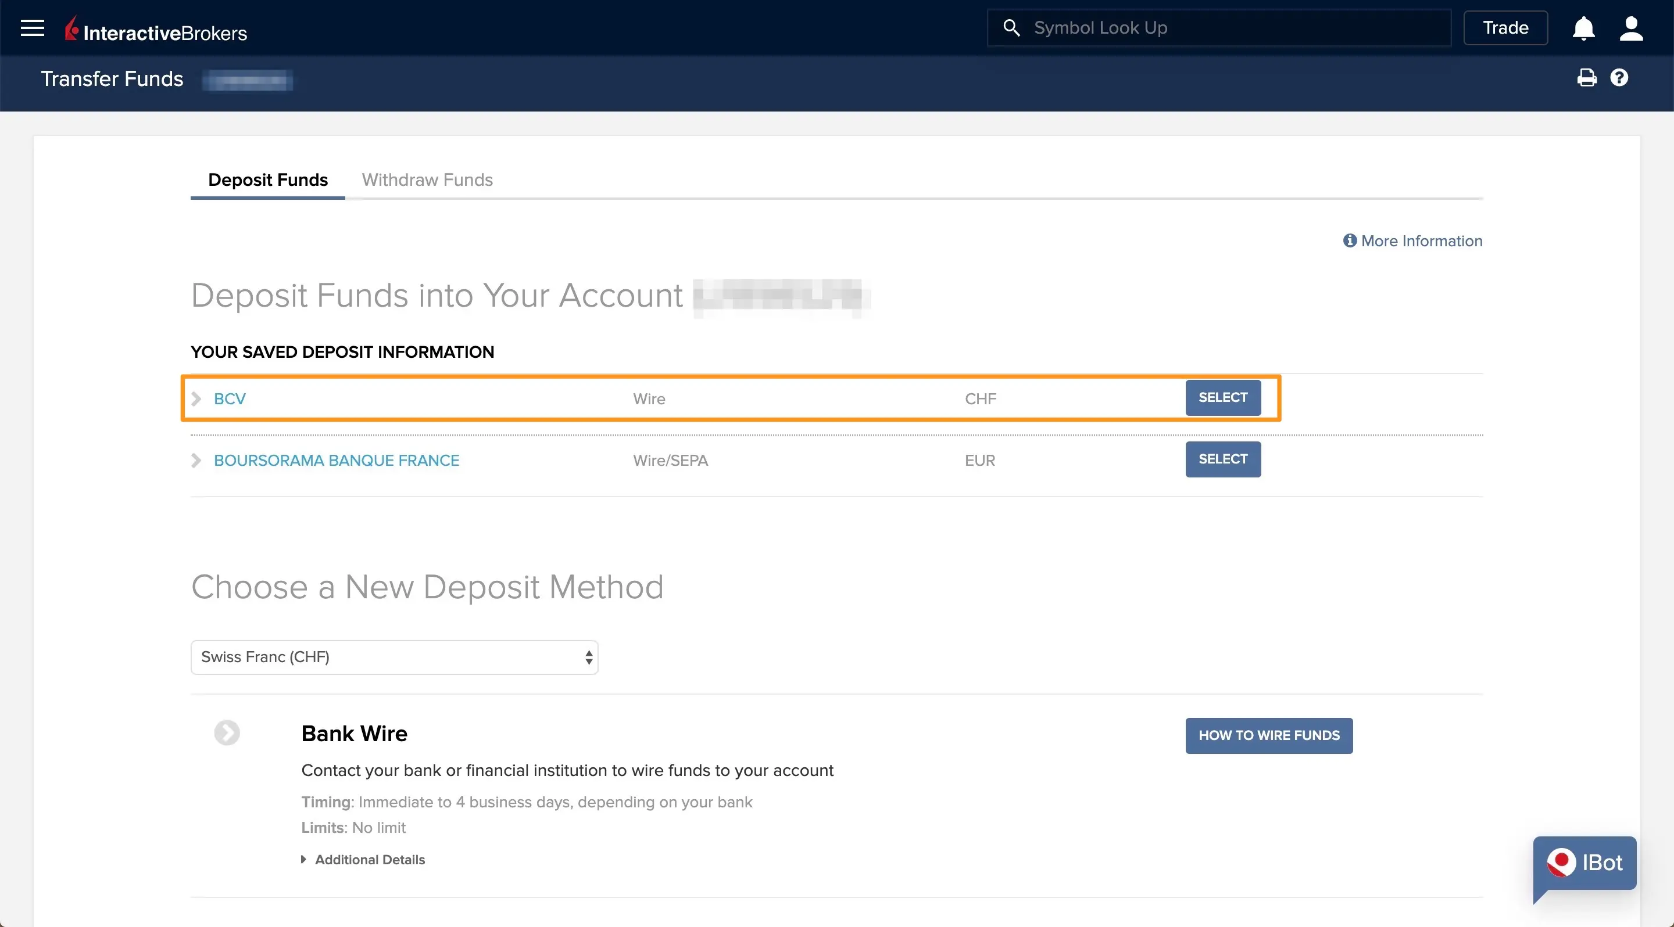Select the BCV wire deposit
The width and height of the screenshot is (1674, 927).
(x=1223, y=397)
